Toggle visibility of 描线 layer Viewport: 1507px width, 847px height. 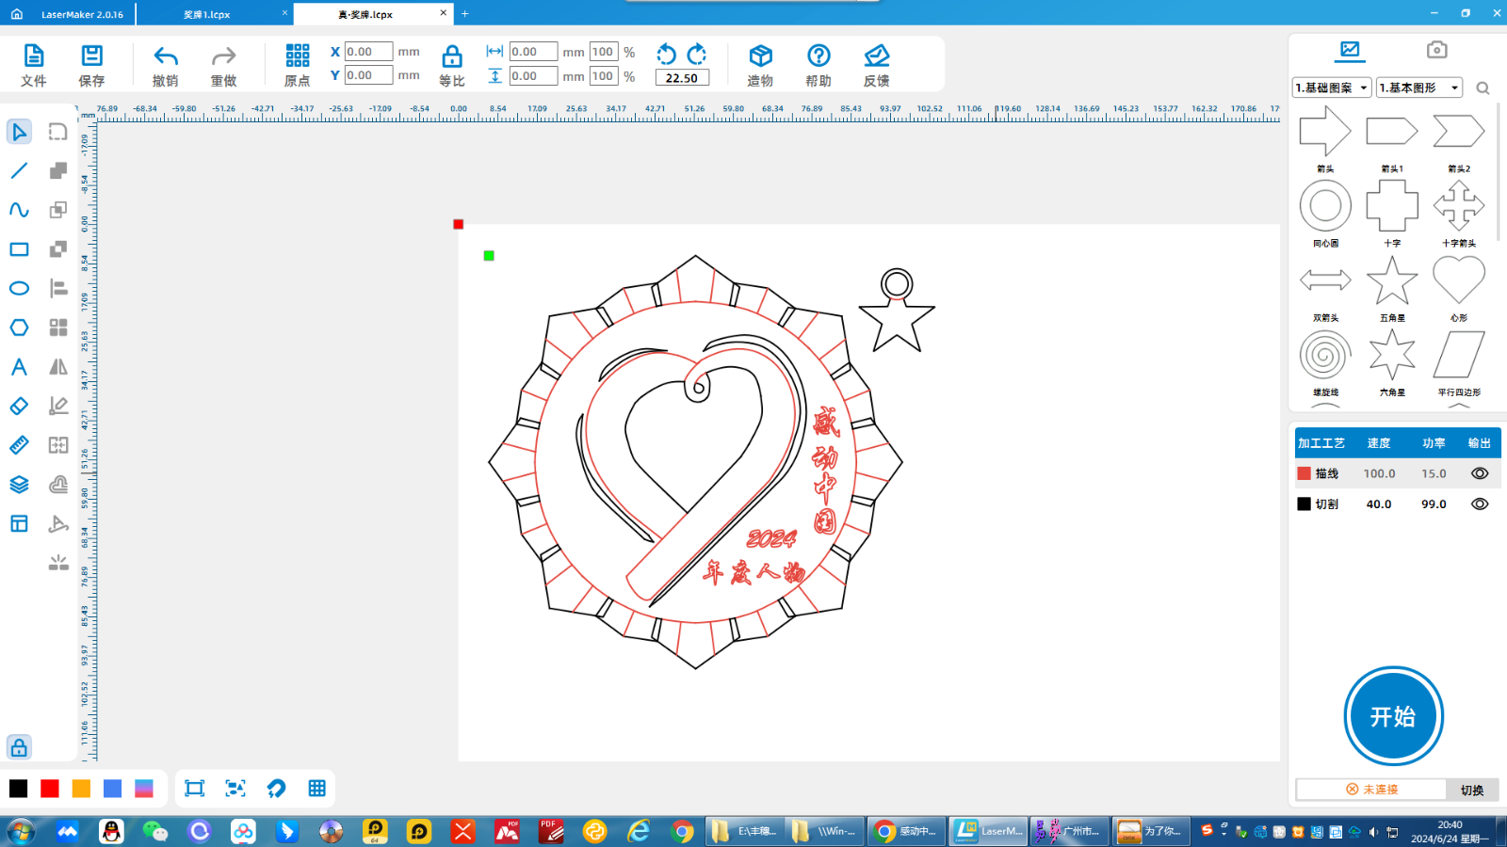[1480, 474]
